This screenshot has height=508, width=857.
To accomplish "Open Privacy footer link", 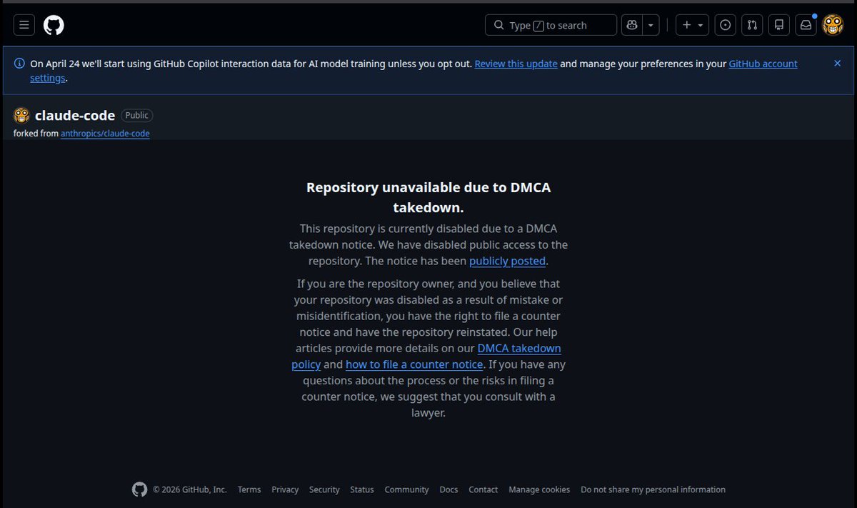I will [x=285, y=489].
